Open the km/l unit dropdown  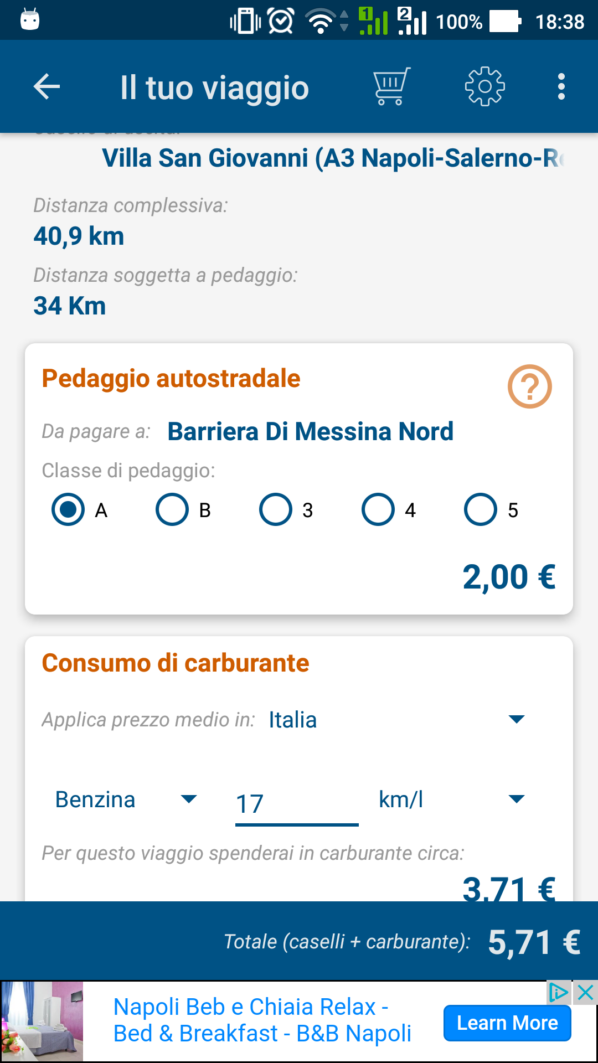[x=451, y=799]
